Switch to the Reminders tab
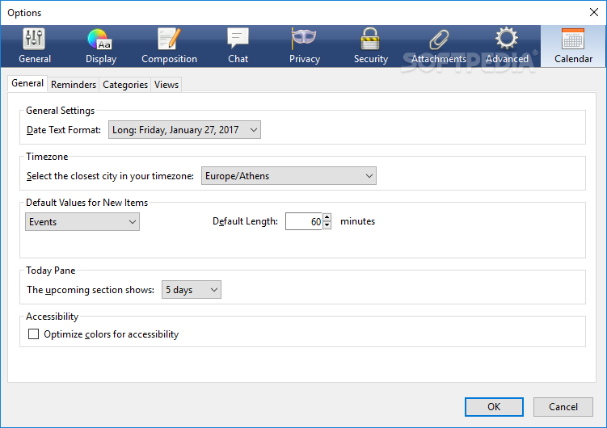This screenshot has height=428, width=607. [74, 84]
